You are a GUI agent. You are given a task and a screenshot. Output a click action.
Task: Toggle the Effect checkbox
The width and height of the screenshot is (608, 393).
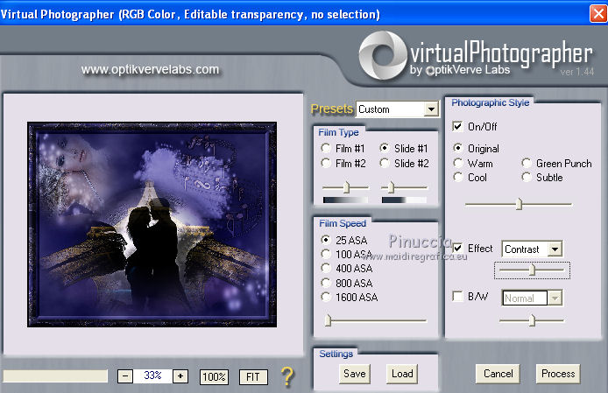click(457, 248)
